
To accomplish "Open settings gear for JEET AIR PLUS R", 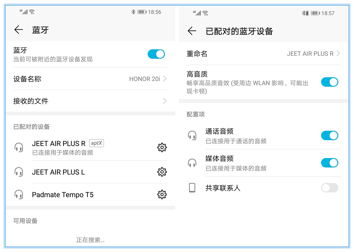I will (162, 147).
